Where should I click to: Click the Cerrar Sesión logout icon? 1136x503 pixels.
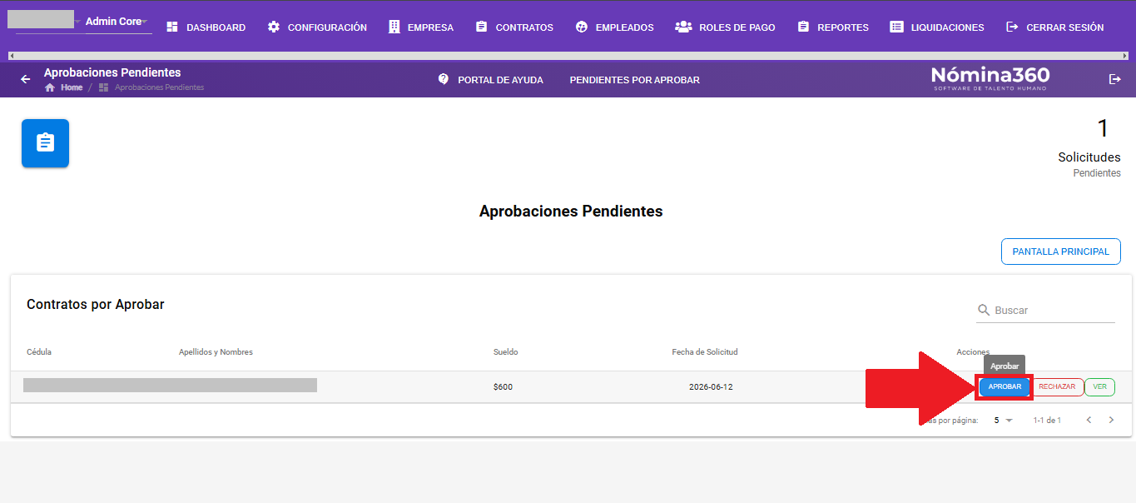click(x=1012, y=27)
